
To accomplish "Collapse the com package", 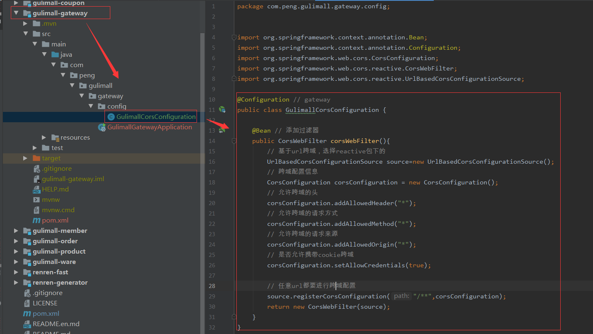I will (53, 65).
